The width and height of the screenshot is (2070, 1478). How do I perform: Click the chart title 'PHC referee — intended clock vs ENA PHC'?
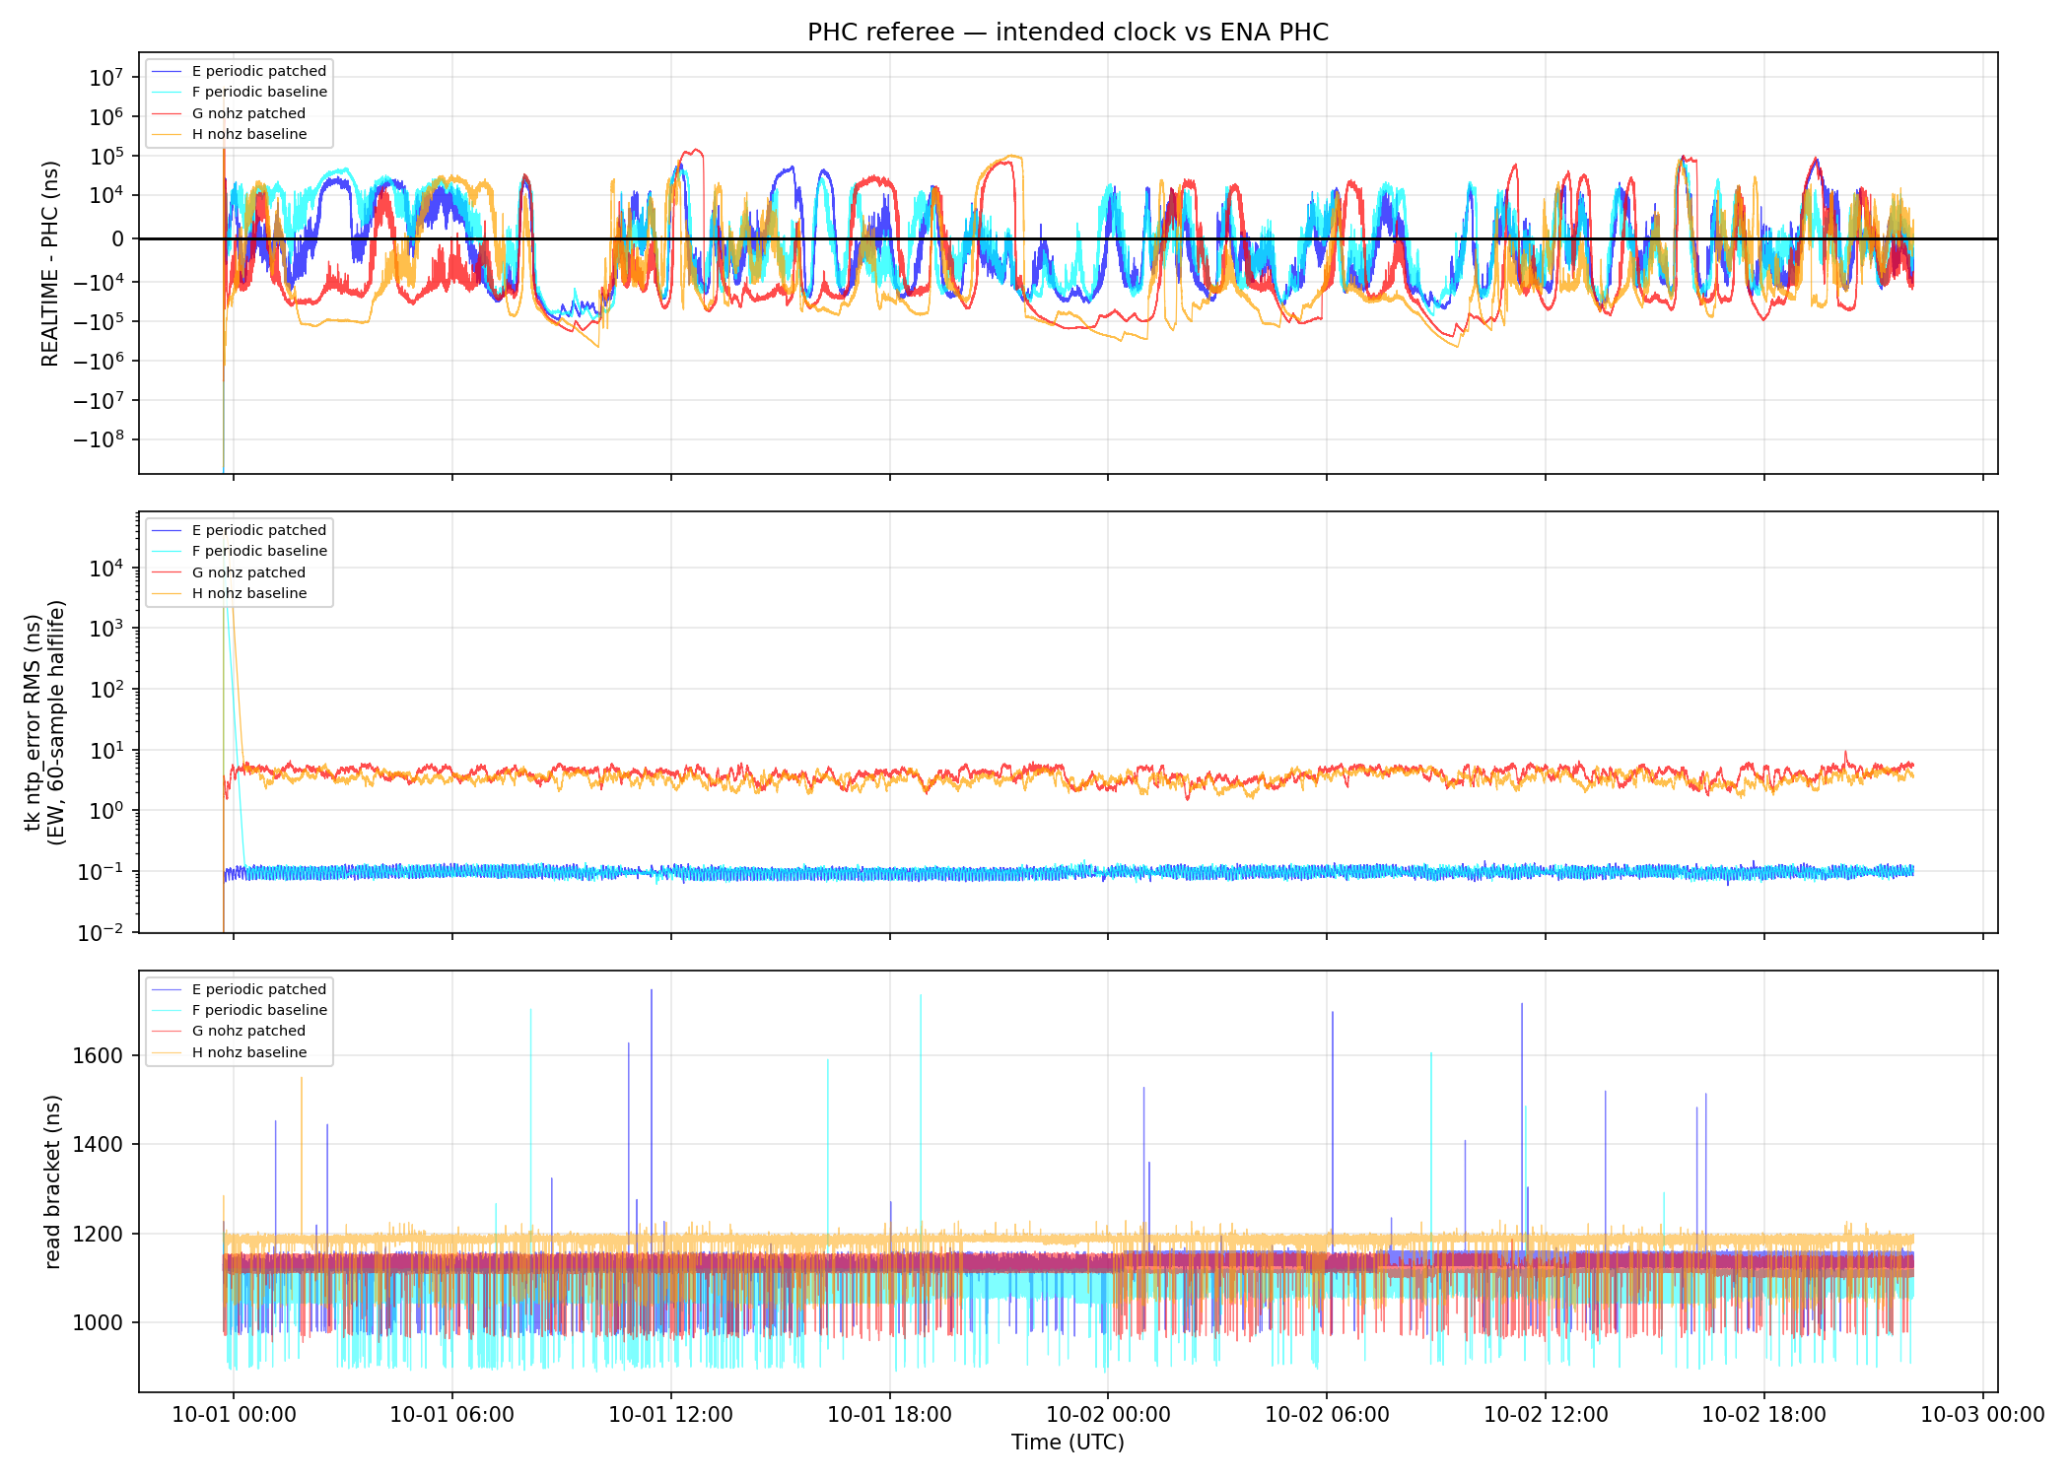click(1068, 33)
